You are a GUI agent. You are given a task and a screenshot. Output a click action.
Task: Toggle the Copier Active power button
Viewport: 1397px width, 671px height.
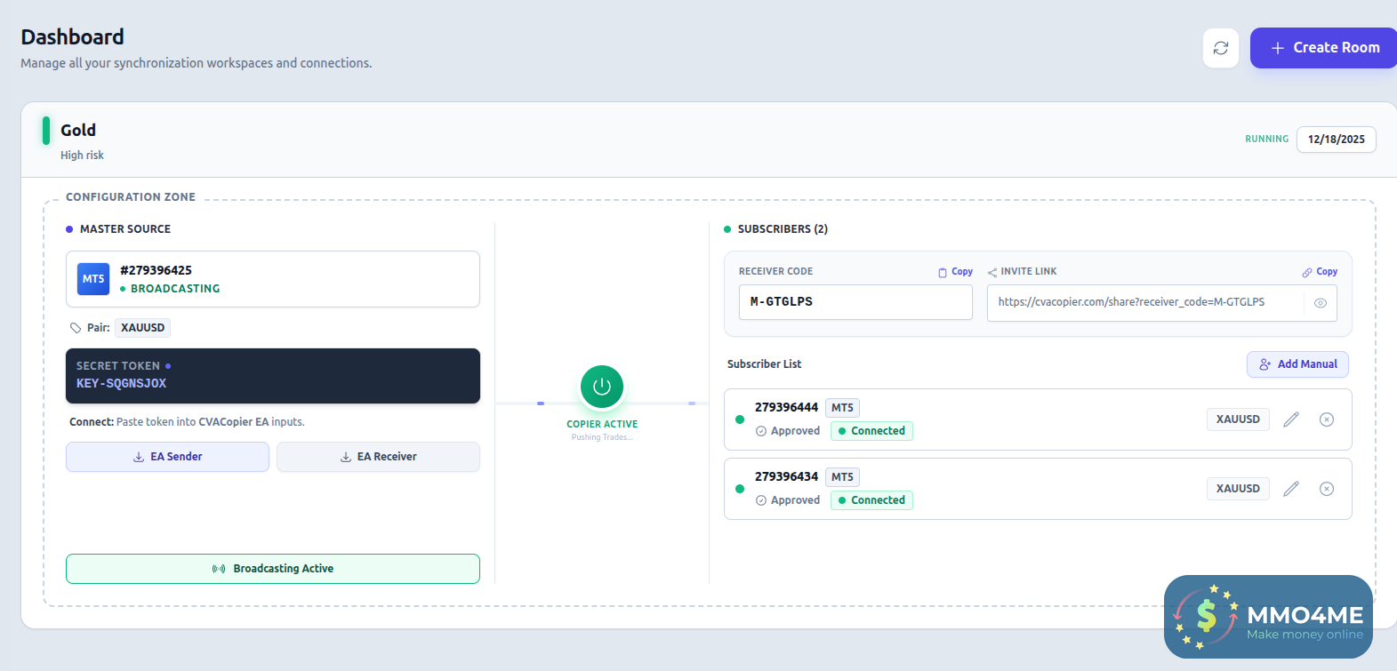point(602,387)
